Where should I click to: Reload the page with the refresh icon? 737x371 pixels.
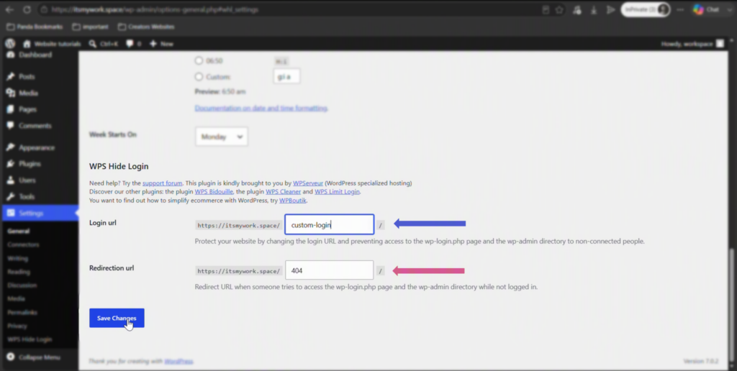tap(27, 9)
